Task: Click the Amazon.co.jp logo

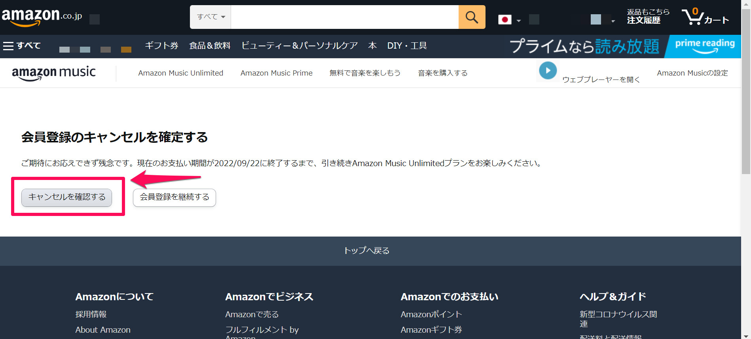Action: [x=42, y=17]
